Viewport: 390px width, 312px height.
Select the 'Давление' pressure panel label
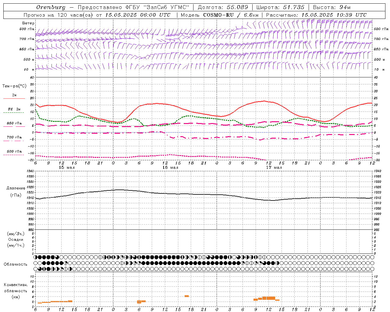[16, 188]
